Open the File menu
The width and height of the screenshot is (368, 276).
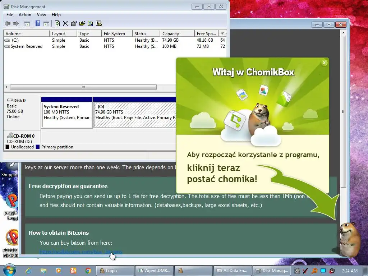coord(10,14)
